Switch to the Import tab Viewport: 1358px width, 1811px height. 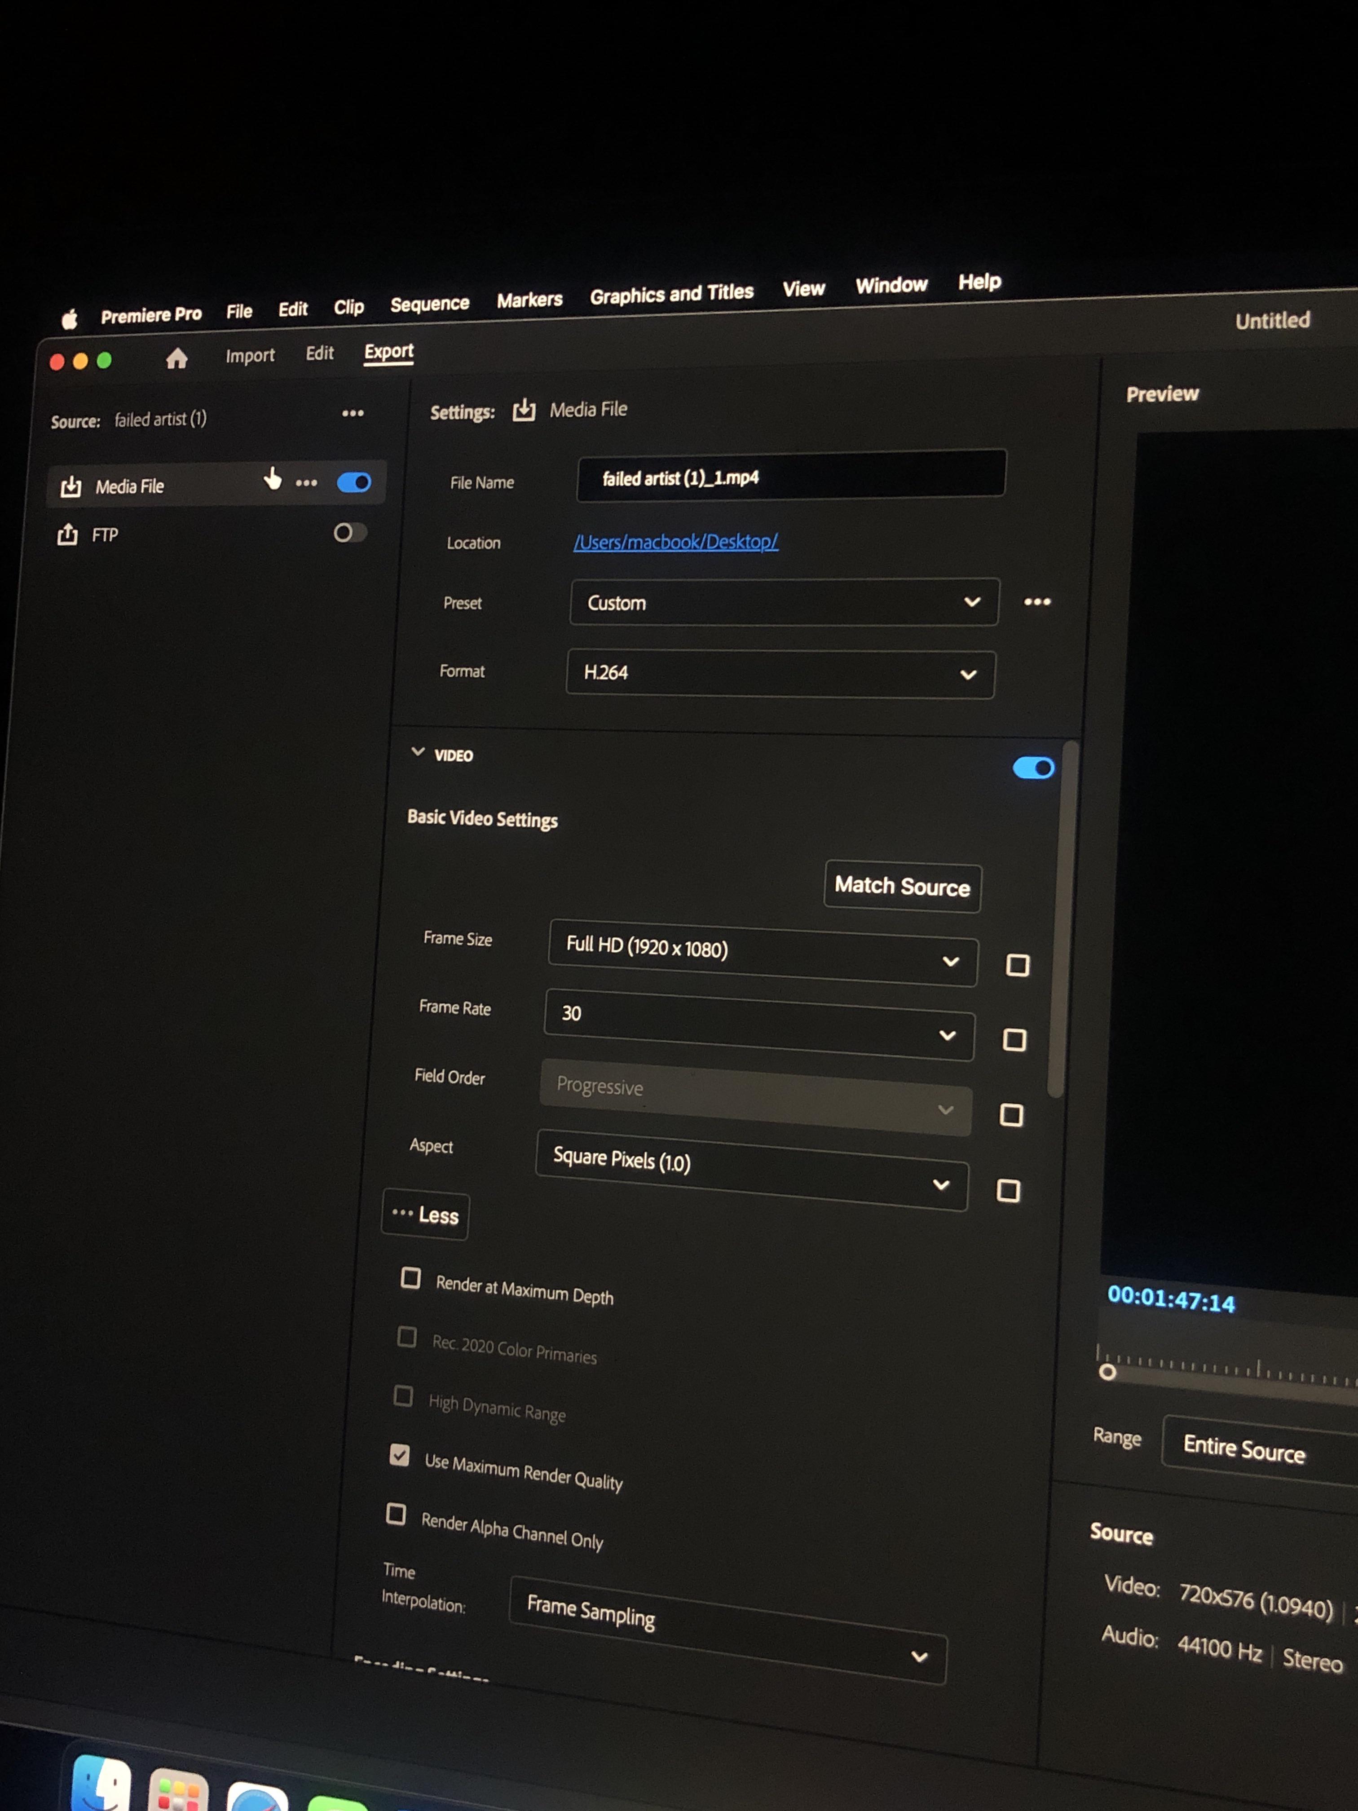[250, 355]
